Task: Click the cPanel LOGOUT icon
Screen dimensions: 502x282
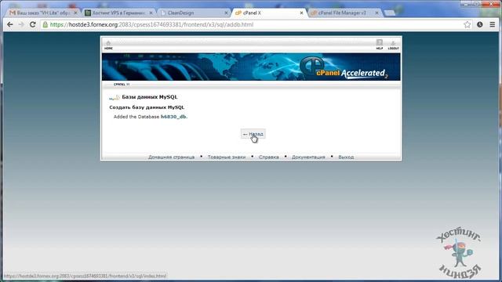Action: [393, 45]
